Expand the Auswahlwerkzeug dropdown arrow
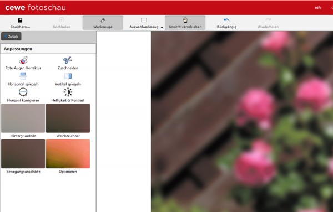 click(x=162, y=27)
